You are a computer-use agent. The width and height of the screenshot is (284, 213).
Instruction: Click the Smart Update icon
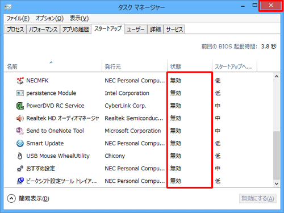click(x=20, y=143)
